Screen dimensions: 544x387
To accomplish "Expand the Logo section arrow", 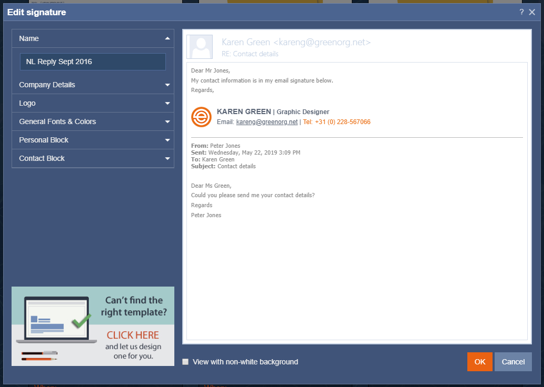I will pos(167,104).
